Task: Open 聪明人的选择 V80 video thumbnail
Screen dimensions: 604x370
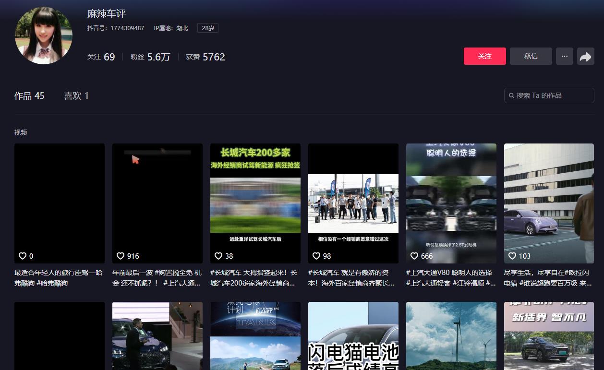Action: tap(451, 203)
